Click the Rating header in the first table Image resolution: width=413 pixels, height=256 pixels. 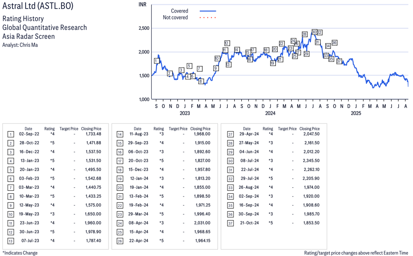pyautogui.click(x=50, y=129)
